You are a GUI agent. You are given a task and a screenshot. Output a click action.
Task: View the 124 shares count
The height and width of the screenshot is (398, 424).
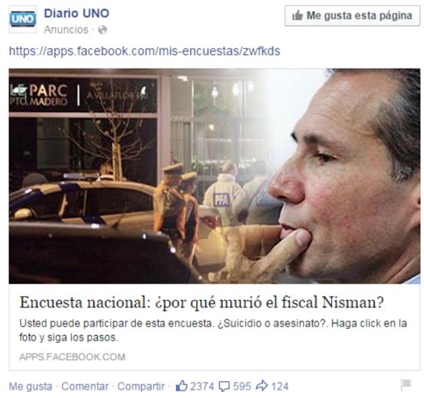click(280, 386)
